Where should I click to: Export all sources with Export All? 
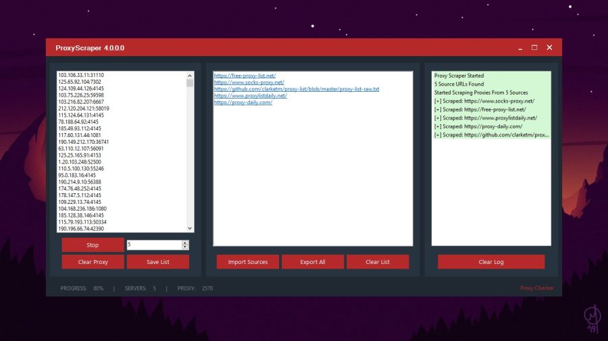click(313, 262)
